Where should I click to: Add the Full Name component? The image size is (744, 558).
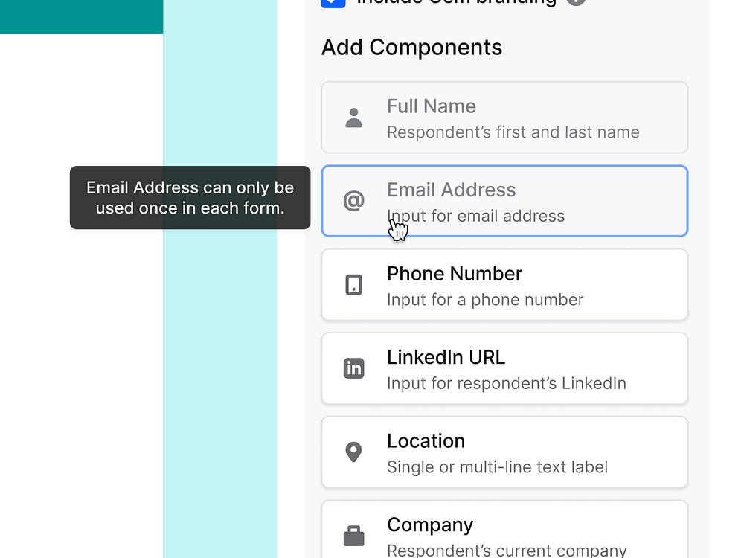(x=504, y=117)
